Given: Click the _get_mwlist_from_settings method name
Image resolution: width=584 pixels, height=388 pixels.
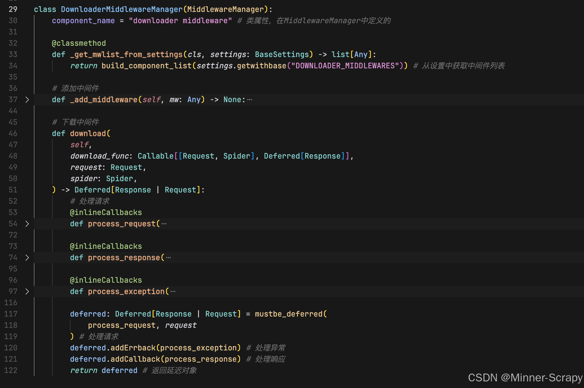Looking at the screenshot, I should point(126,55).
